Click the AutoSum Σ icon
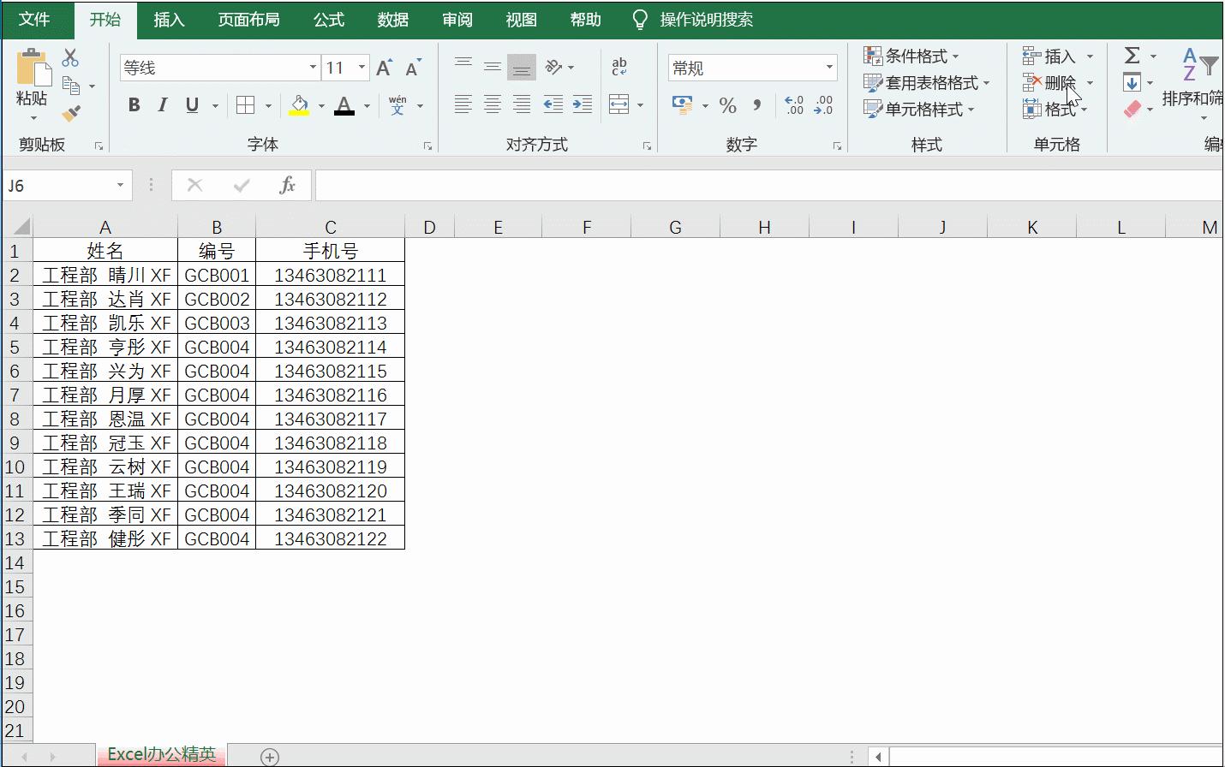 [1132, 56]
